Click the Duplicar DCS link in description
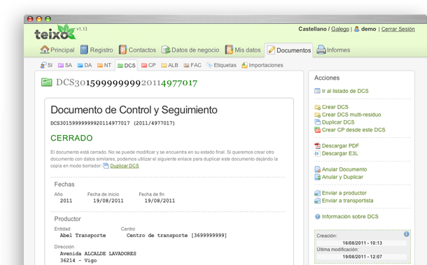Image resolution: width=427 pixels, height=265 pixels. click(x=125, y=166)
